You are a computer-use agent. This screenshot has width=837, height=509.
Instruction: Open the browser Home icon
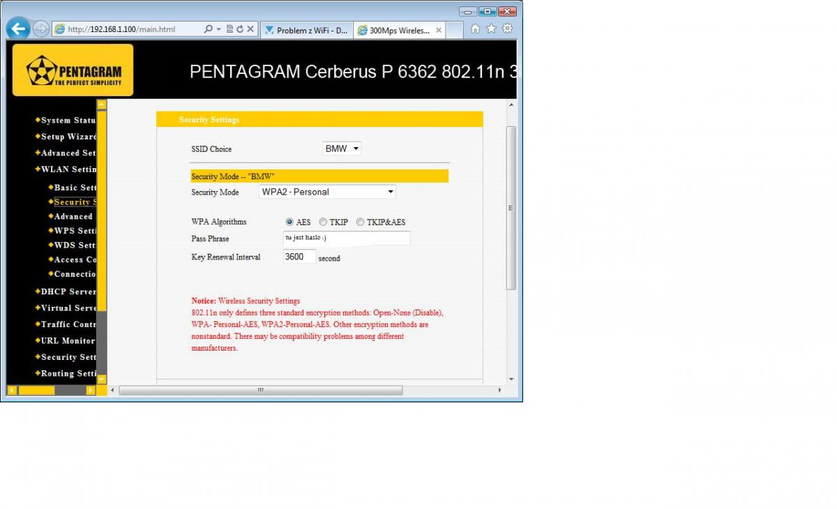click(475, 29)
